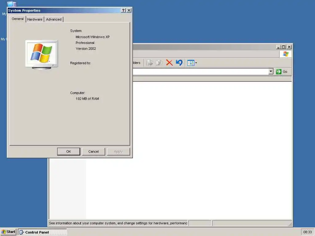Switch to the Hardware tab
315x236 pixels.
click(x=35, y=19)
